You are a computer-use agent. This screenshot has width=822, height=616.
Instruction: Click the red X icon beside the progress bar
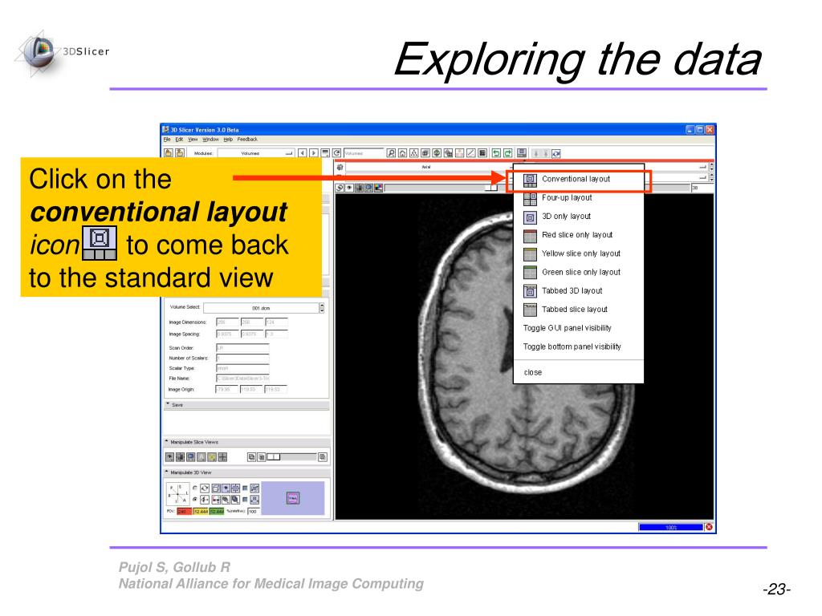pyautogui.click(x=709, y=527)
